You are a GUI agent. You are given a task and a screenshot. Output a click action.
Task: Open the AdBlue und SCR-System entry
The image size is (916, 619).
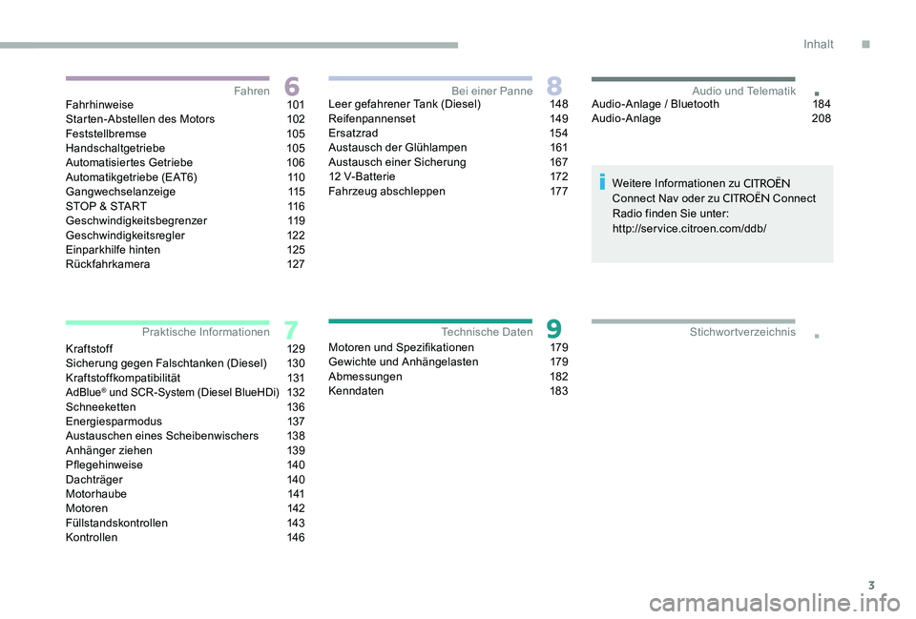coord(185,392)
